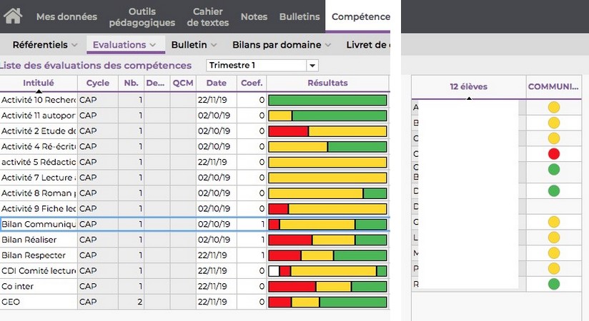This screenshot has height=321, width=589.
Task: Expand the Référentiels submenu
Action: [45, 45]
